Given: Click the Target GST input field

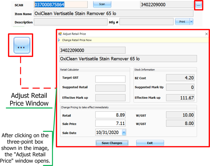Looking at the screenshot, I should tap(110, 79).
